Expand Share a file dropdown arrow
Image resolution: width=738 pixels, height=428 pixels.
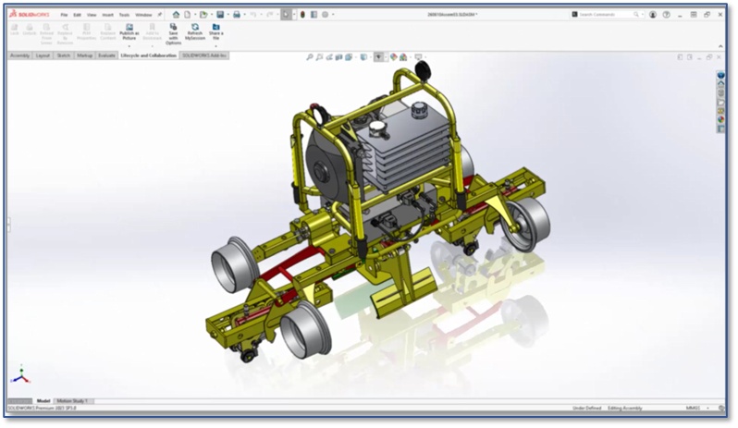point(216,46)
